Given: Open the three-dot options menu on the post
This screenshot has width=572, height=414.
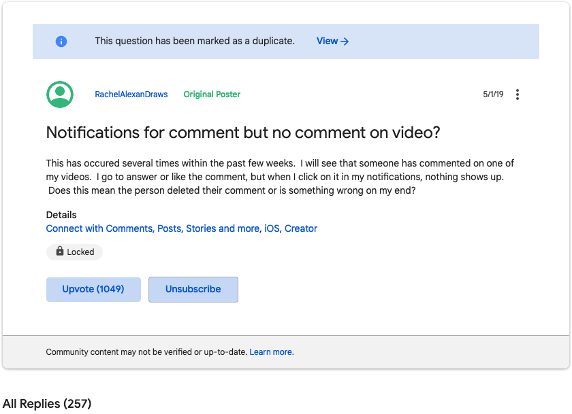Looking at the screenshot, I should click(518, 94).
